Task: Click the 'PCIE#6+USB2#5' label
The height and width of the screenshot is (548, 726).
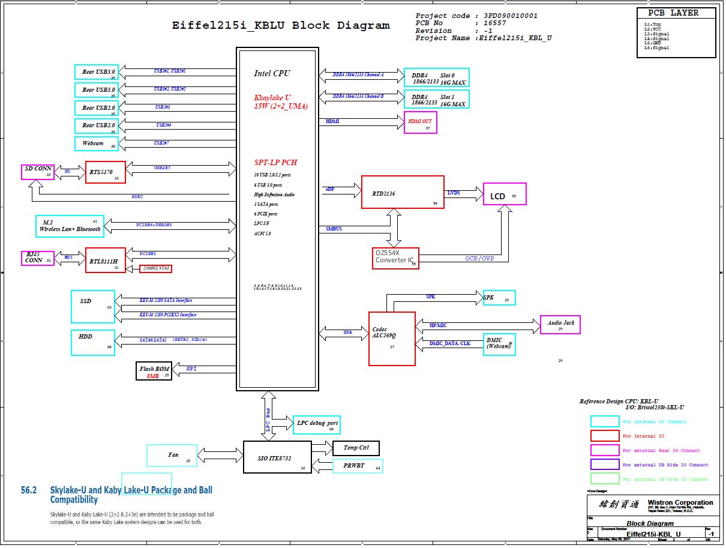Action: (x=154, y=224)
